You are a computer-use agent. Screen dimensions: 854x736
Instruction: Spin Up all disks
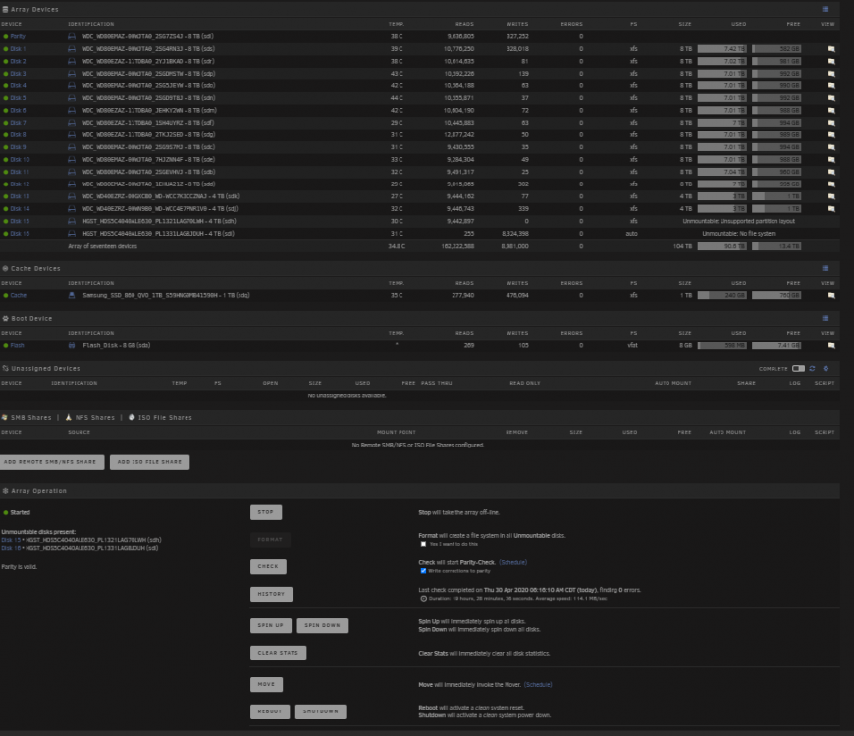[x=271, y=625]
